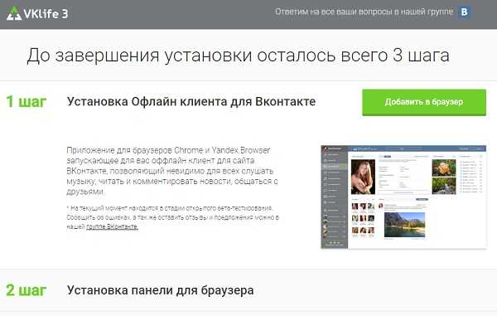Click the note about бета-тестирования stage
Image resolution: width=497 pixels, height=316 pixels.
click(x=172, y=217)
